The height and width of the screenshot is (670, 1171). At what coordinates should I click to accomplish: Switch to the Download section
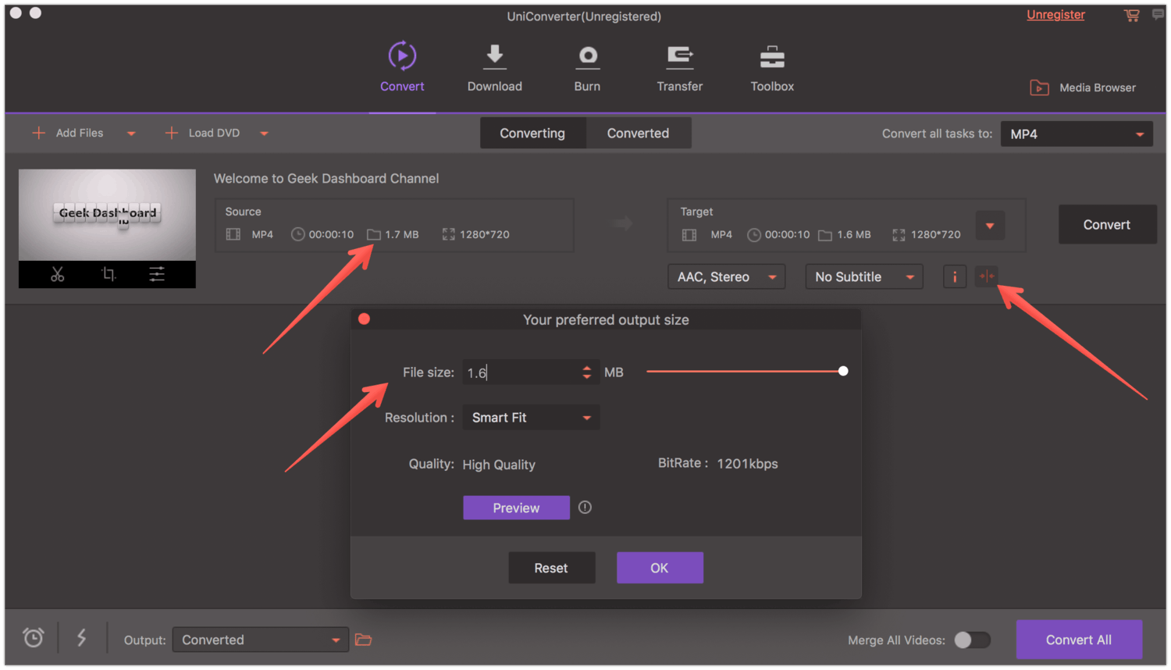click(494, 66)
